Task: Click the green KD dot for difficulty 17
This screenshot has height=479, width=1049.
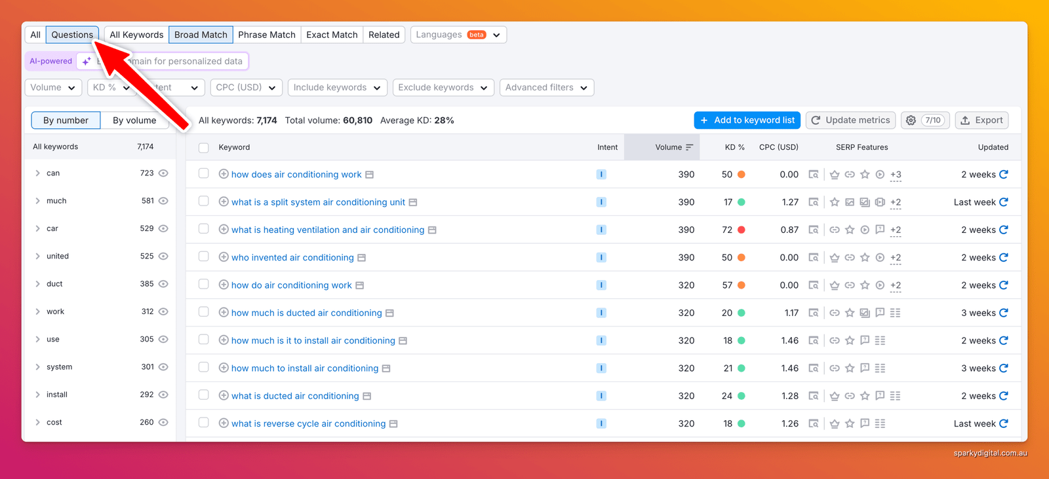Action: click(x=742, y=202)
